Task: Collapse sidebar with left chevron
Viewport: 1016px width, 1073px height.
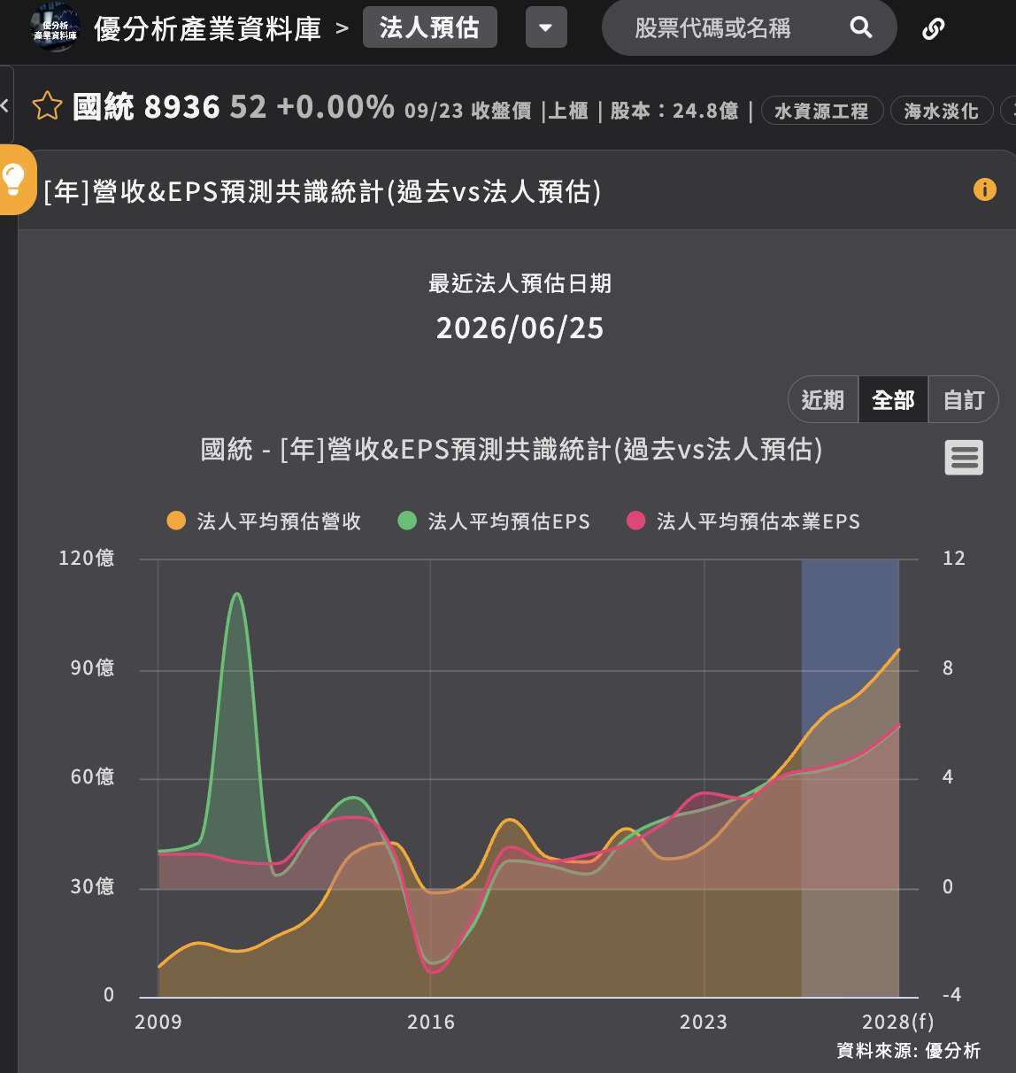Action: point(5,106)
